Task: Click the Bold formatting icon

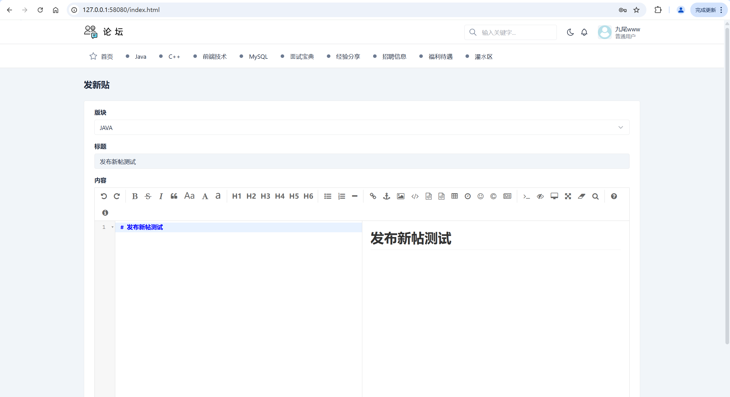Action: tap(135, 196)
